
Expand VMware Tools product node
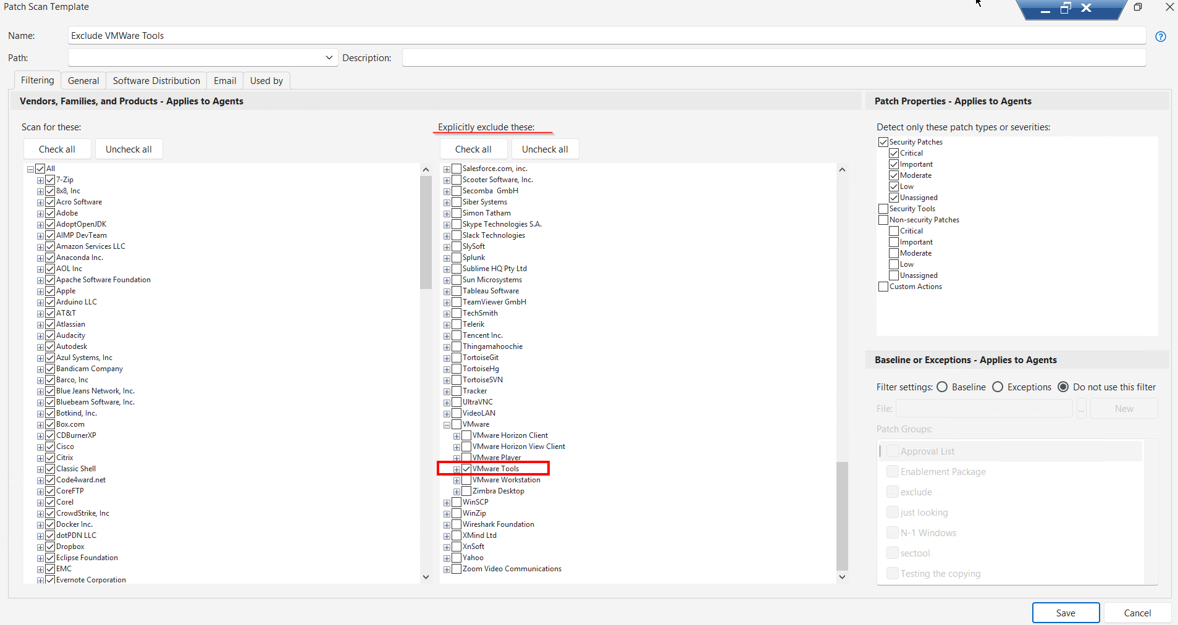pyautogui.click(x=456, y=469)
